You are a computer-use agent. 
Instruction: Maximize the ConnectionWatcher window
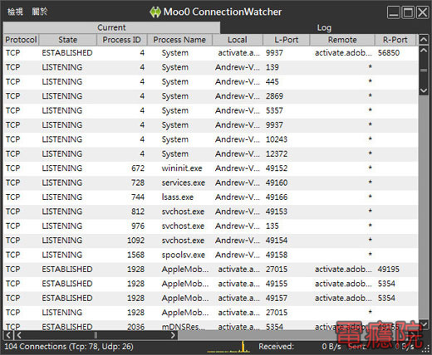tap(408, 12)
